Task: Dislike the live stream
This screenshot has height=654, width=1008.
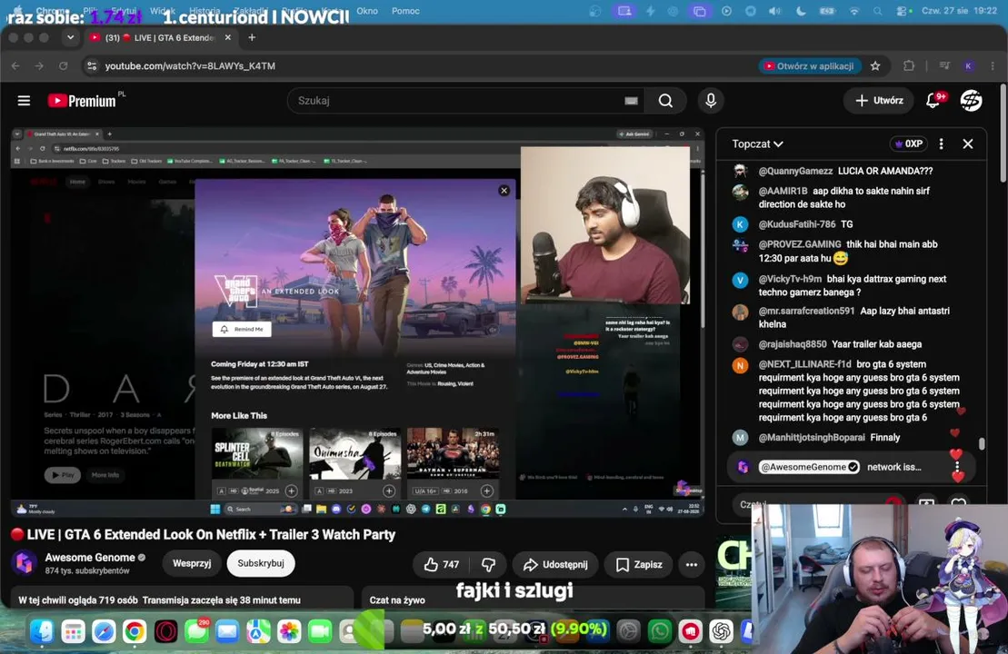Action: (x=489, y=565)
